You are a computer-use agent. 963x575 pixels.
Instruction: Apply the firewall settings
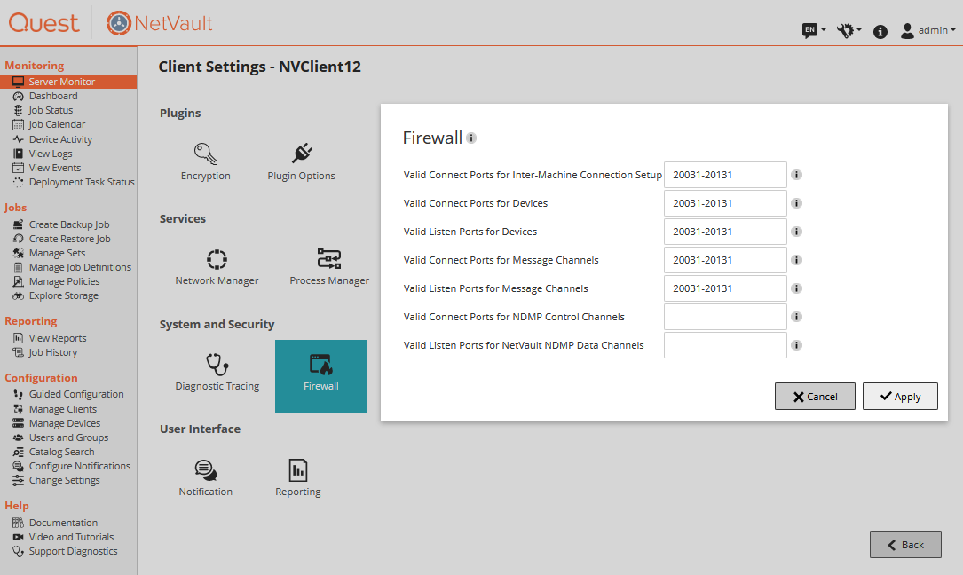(x=900, y=397)
